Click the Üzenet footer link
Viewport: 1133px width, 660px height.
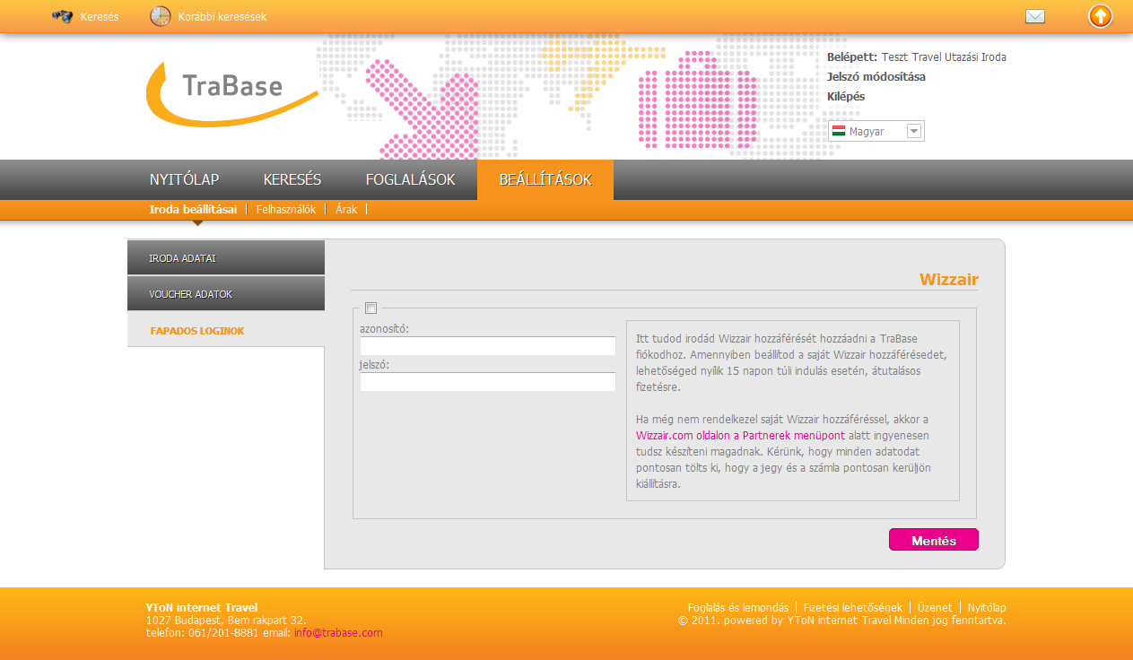[935, 607]
